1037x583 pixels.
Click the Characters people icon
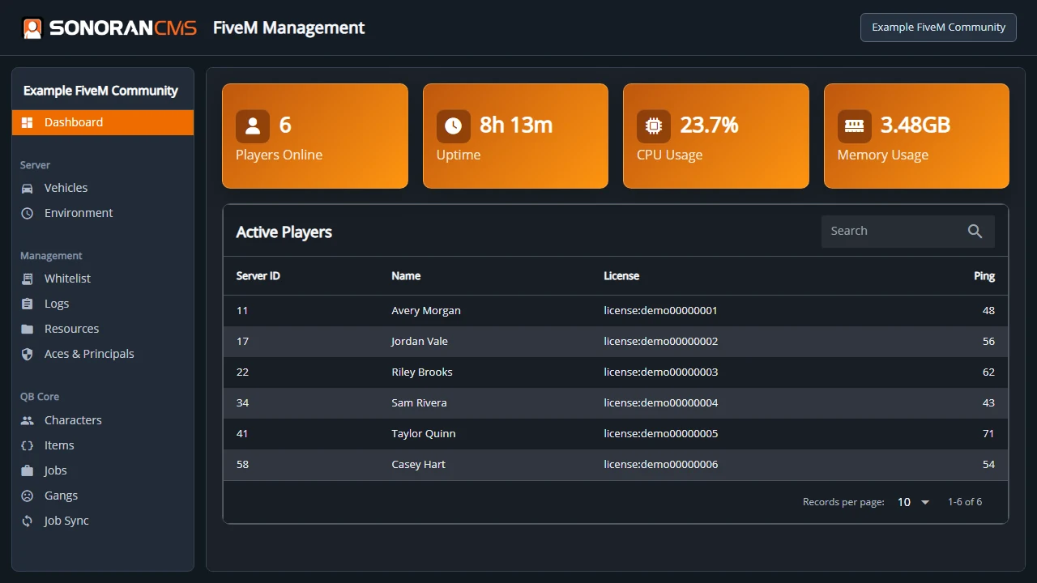[28, 420]
